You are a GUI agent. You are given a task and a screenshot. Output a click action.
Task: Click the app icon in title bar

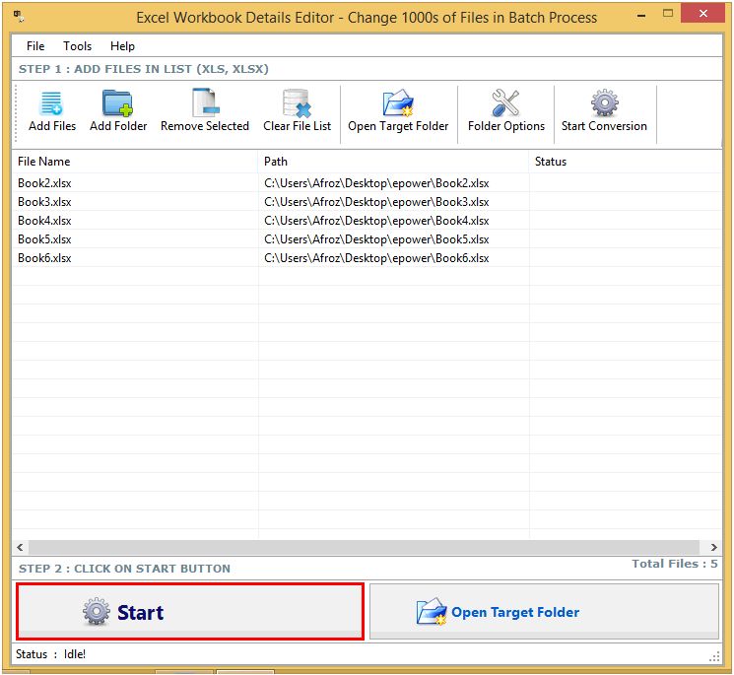tap(19, 17)
